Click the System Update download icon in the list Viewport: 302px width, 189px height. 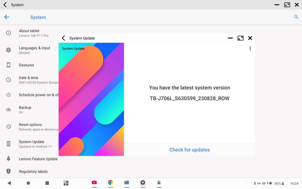point(8,144)
